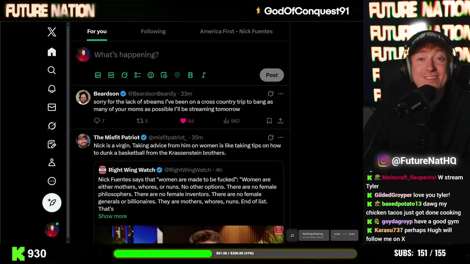Open Grok explain on Beardson's post
The image size is (470, 264).
click(271, 93)
